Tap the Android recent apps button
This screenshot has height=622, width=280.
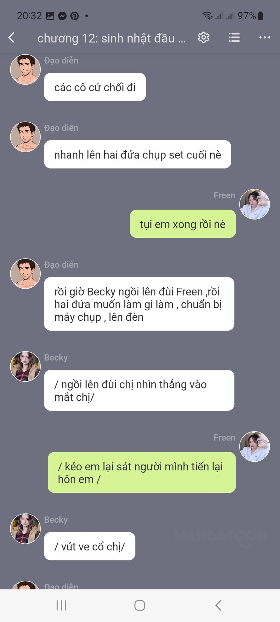(x=61, y=605)
